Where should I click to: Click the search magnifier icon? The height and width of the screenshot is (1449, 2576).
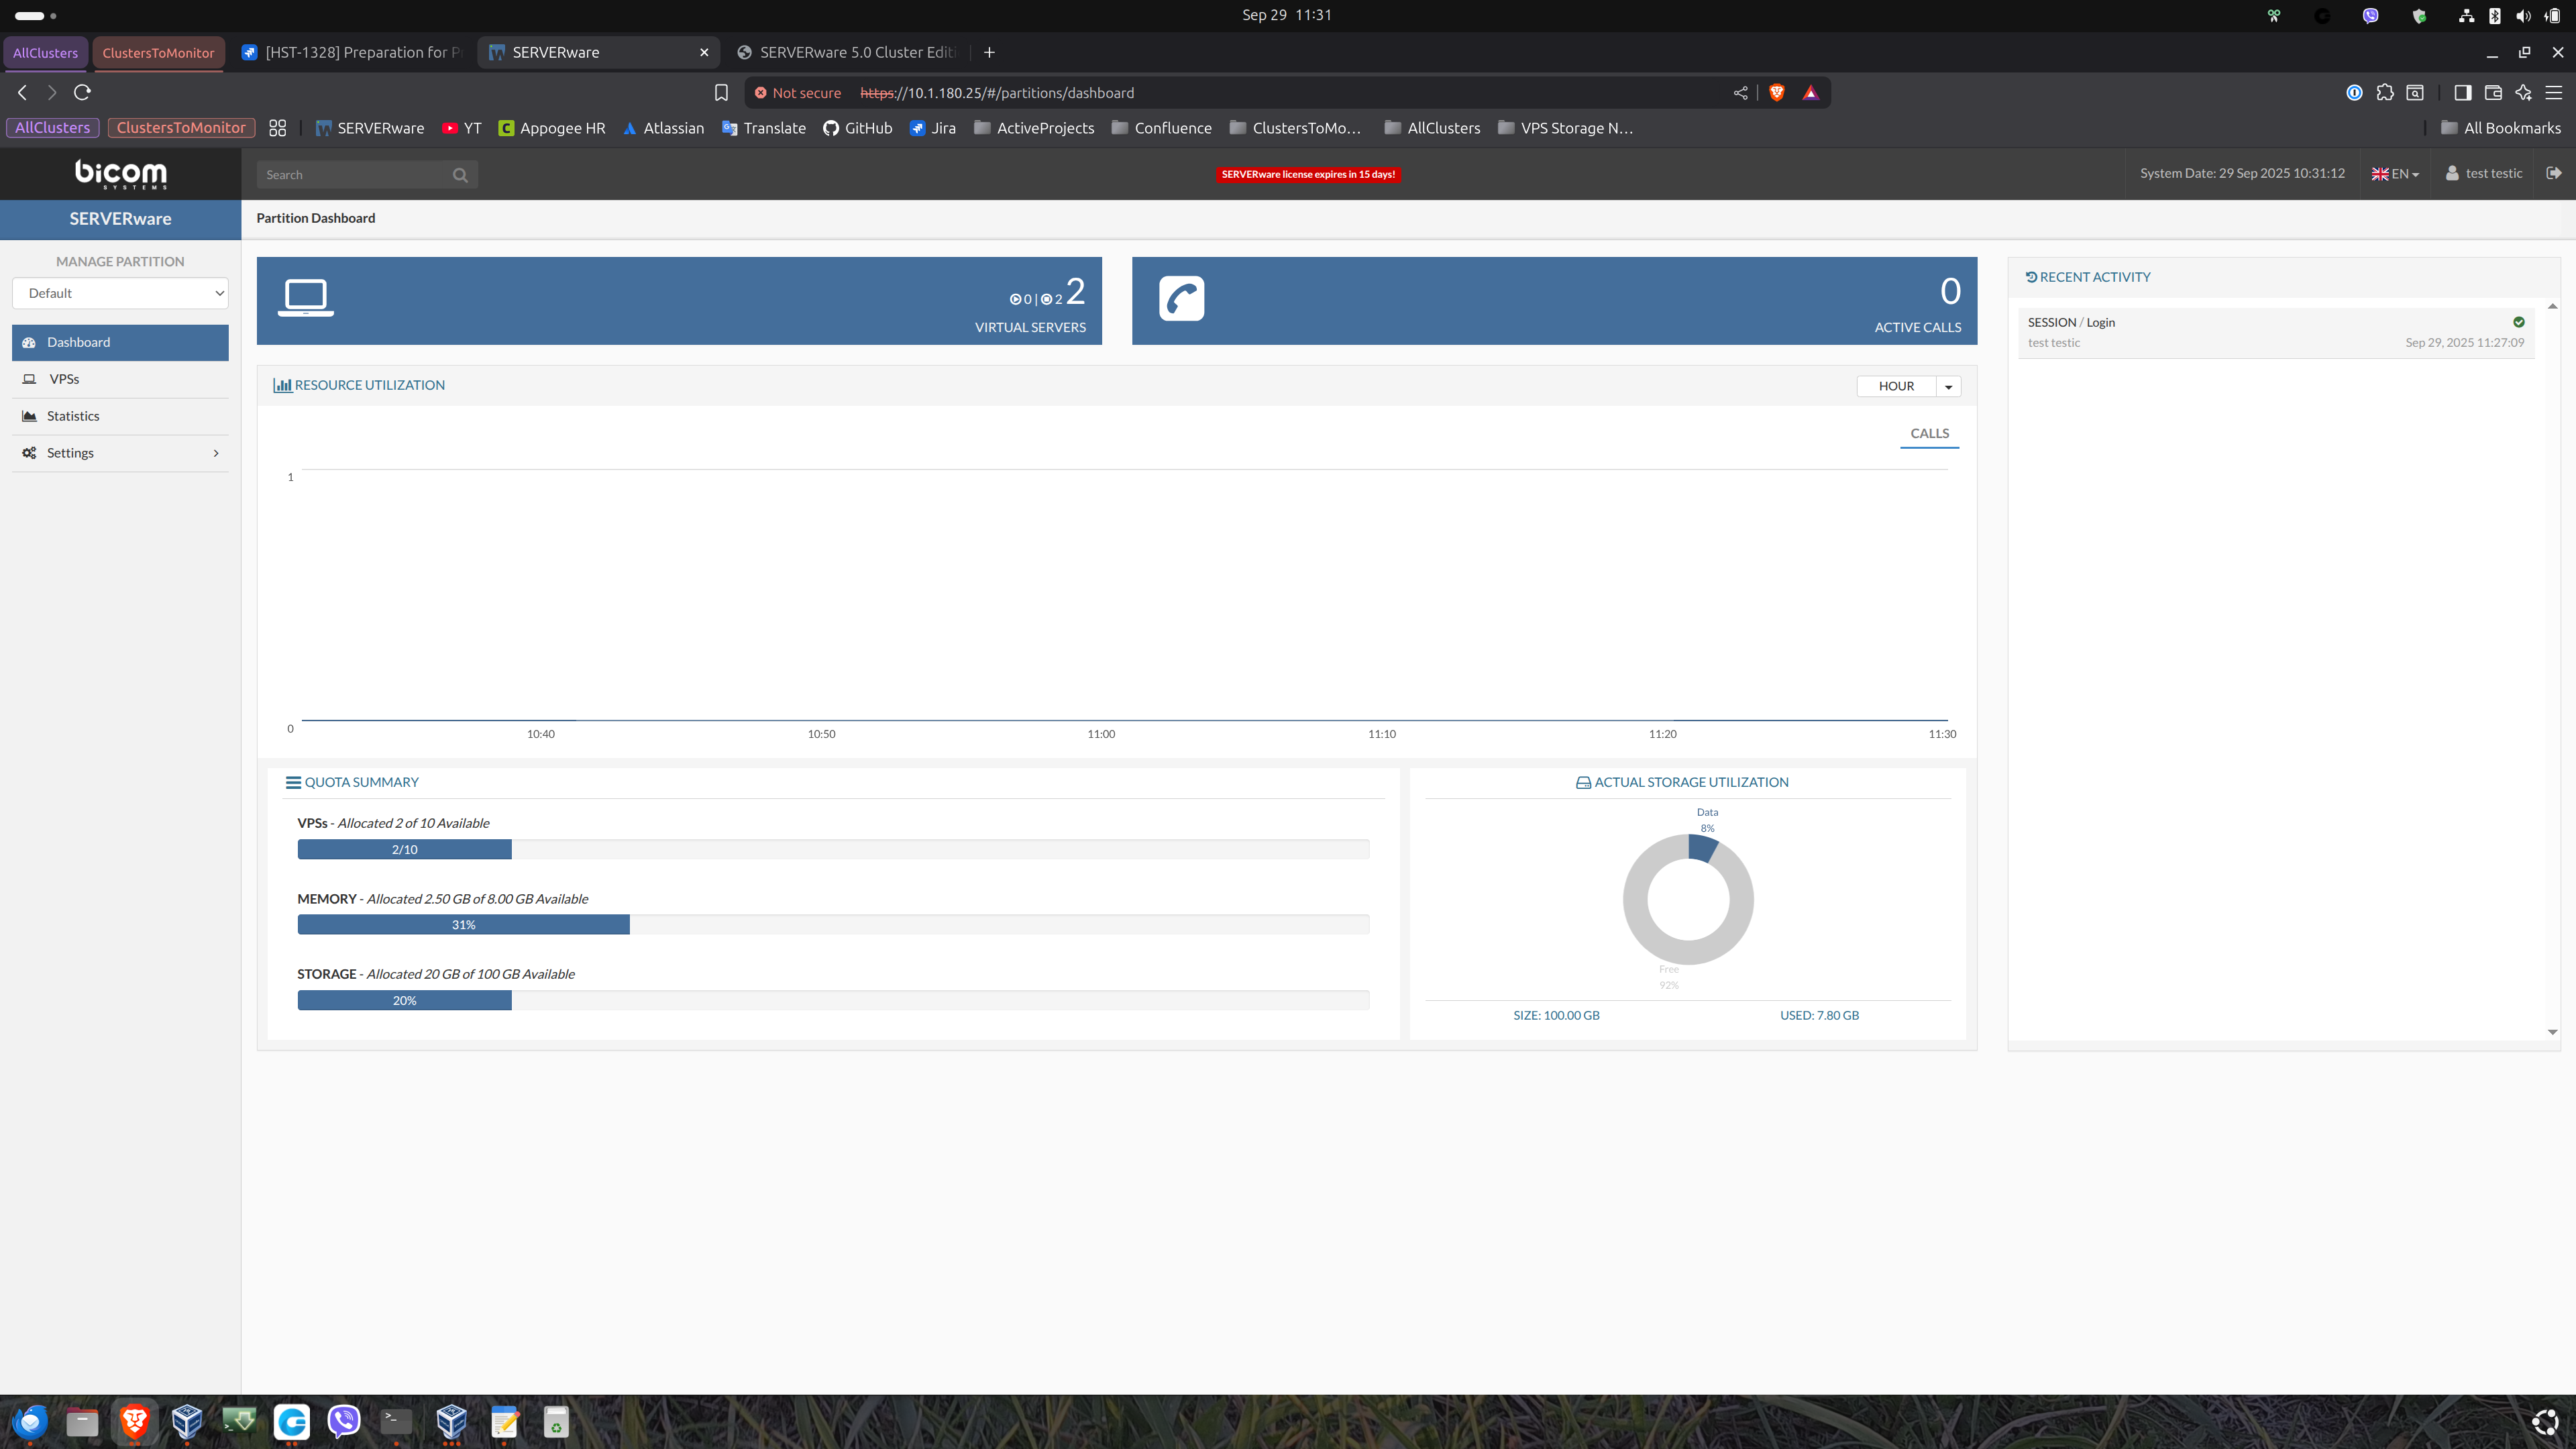(x=460, y=175)
